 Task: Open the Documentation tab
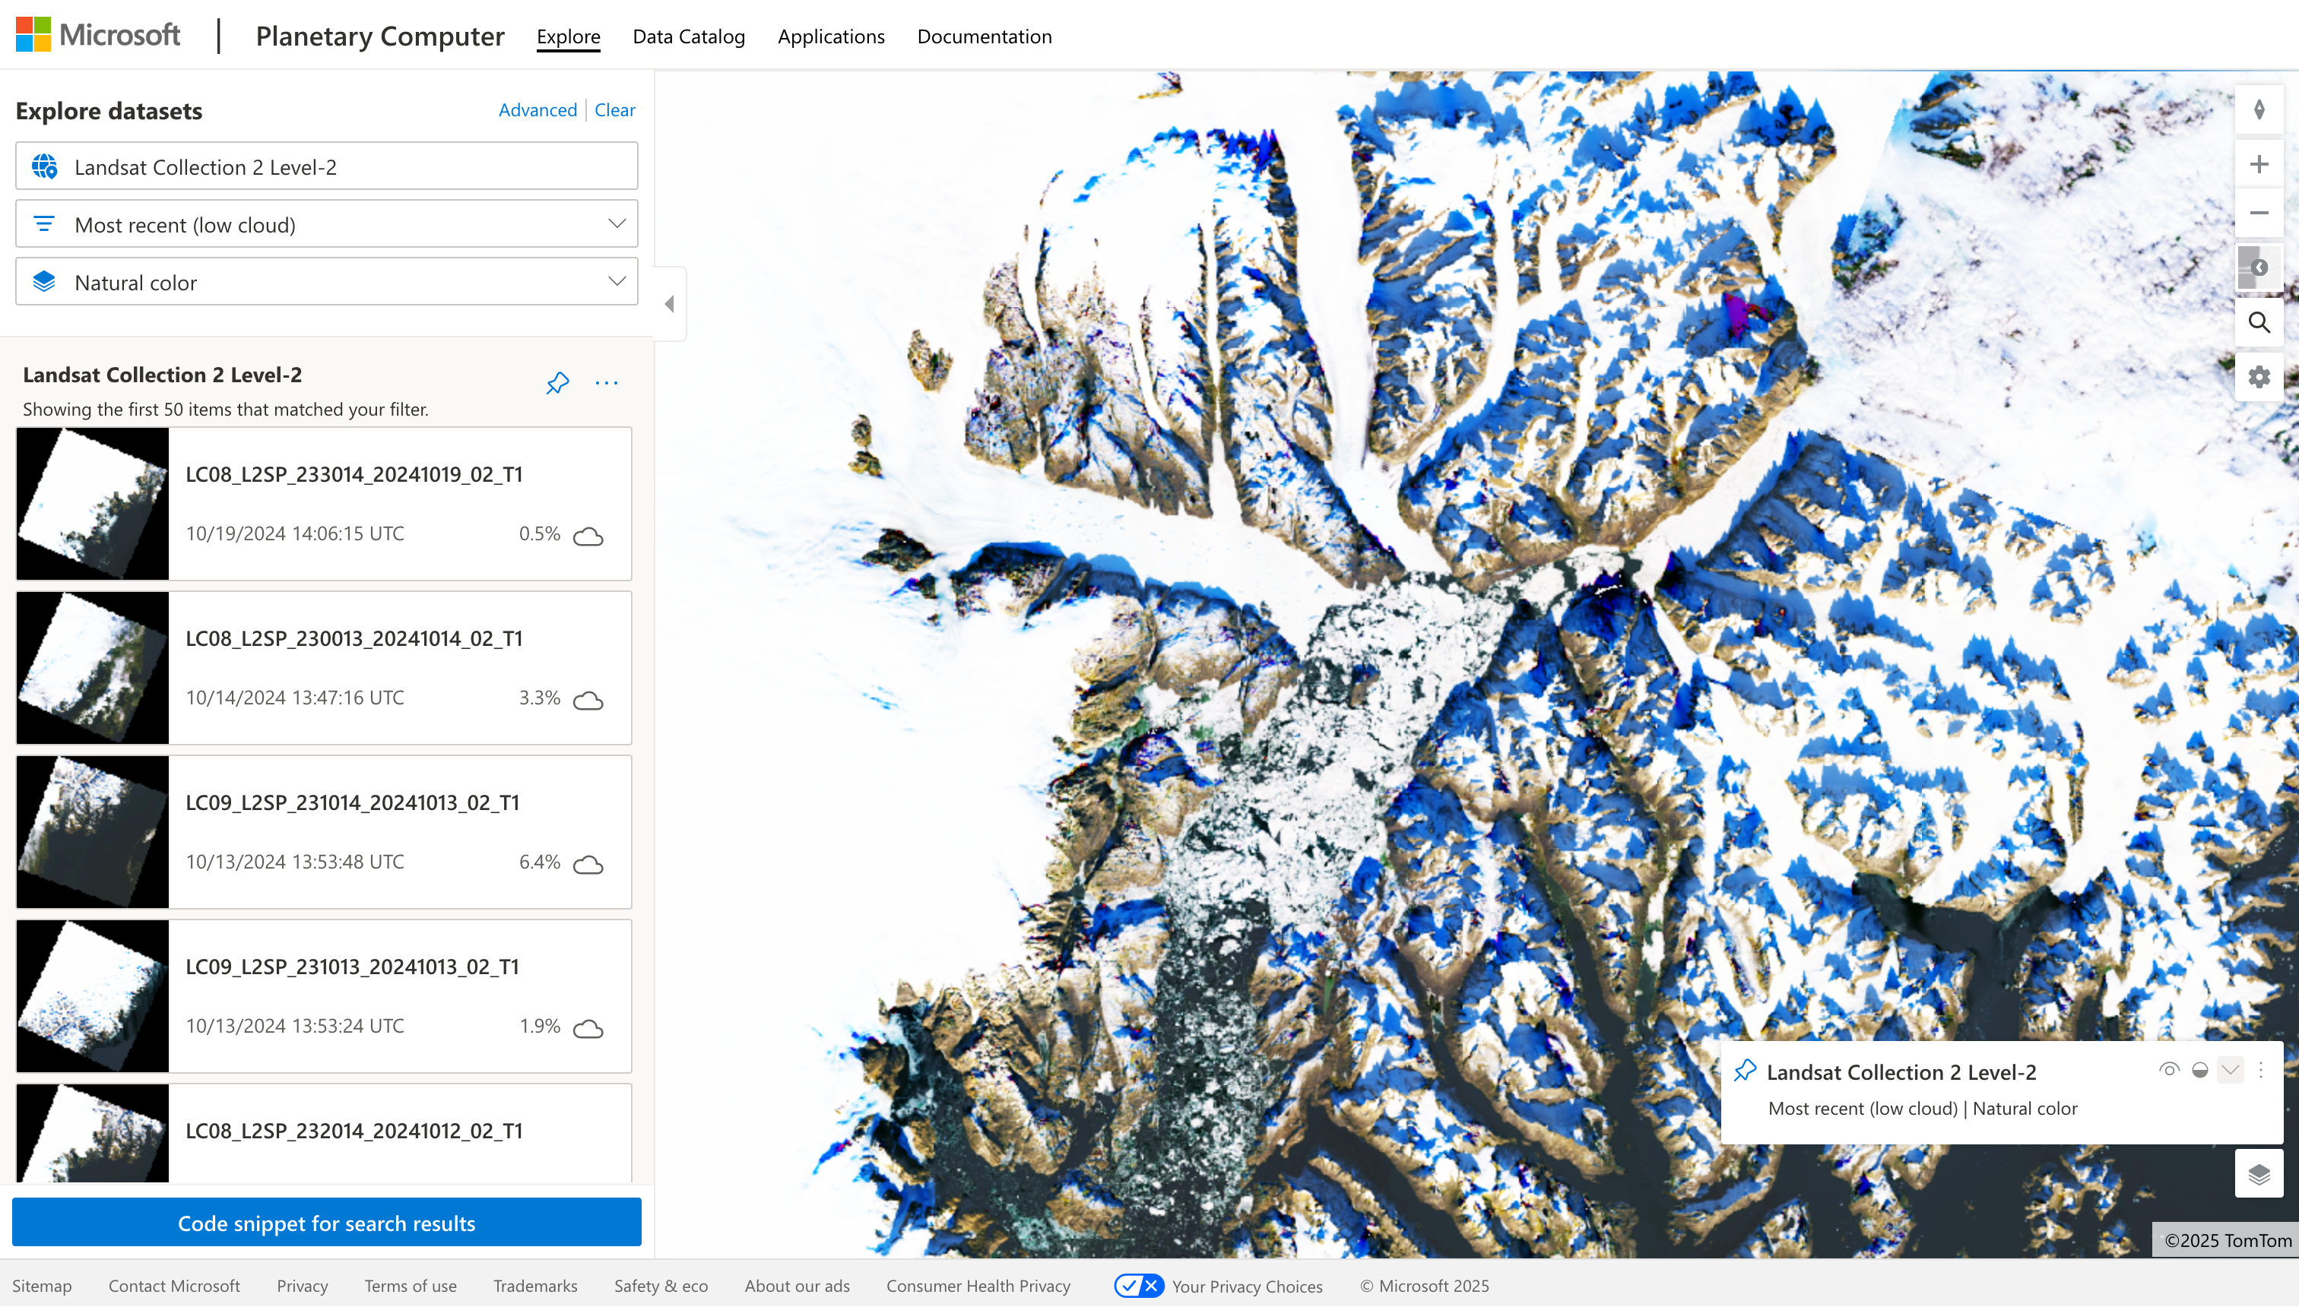pos(985,36)
